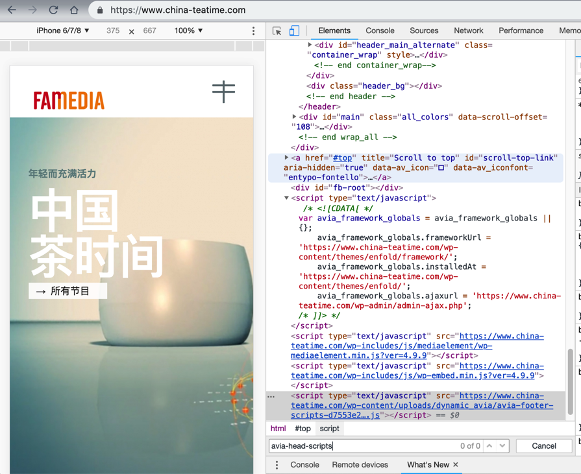Toggle the device toolbar icon
581x474 pixels.
[294, 31]
